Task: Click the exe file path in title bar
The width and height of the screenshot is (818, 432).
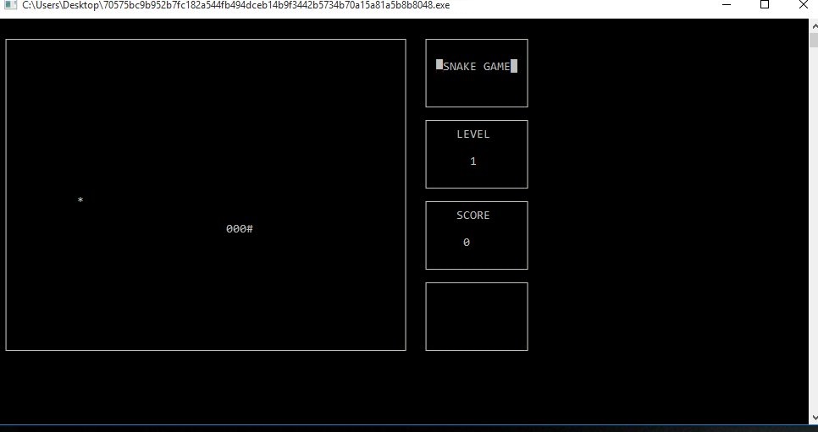Action: tap(235, 5)
